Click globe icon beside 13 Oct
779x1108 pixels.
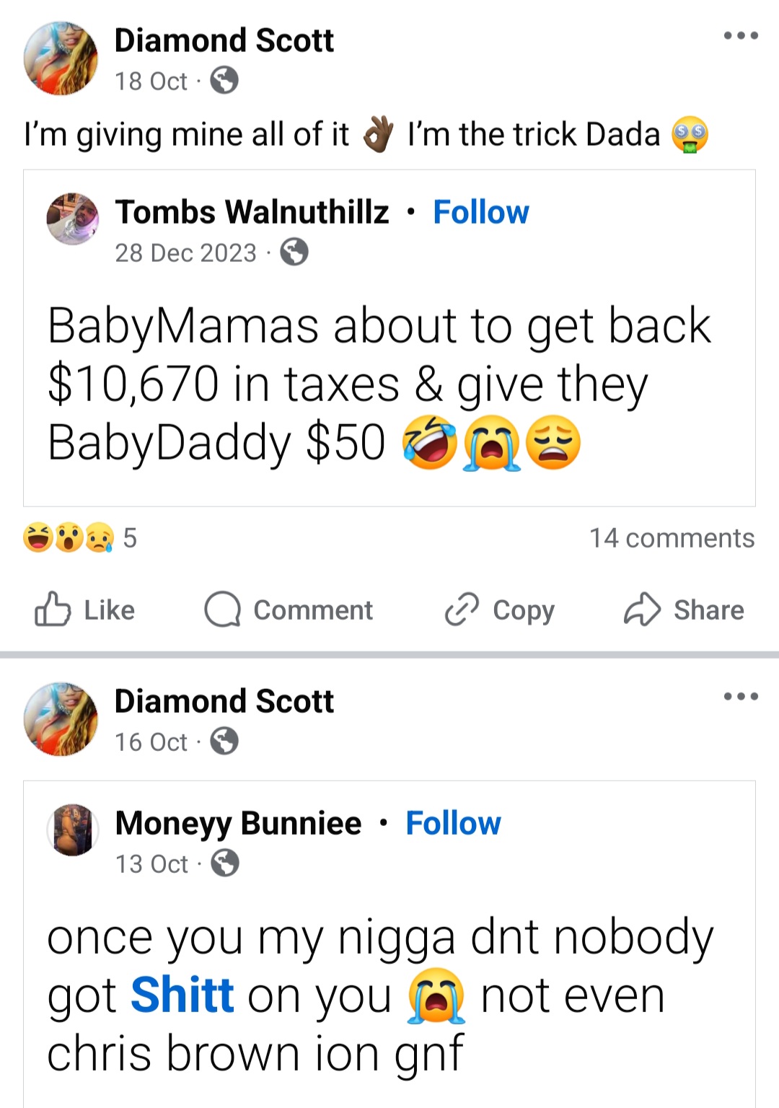pos(225,863)
